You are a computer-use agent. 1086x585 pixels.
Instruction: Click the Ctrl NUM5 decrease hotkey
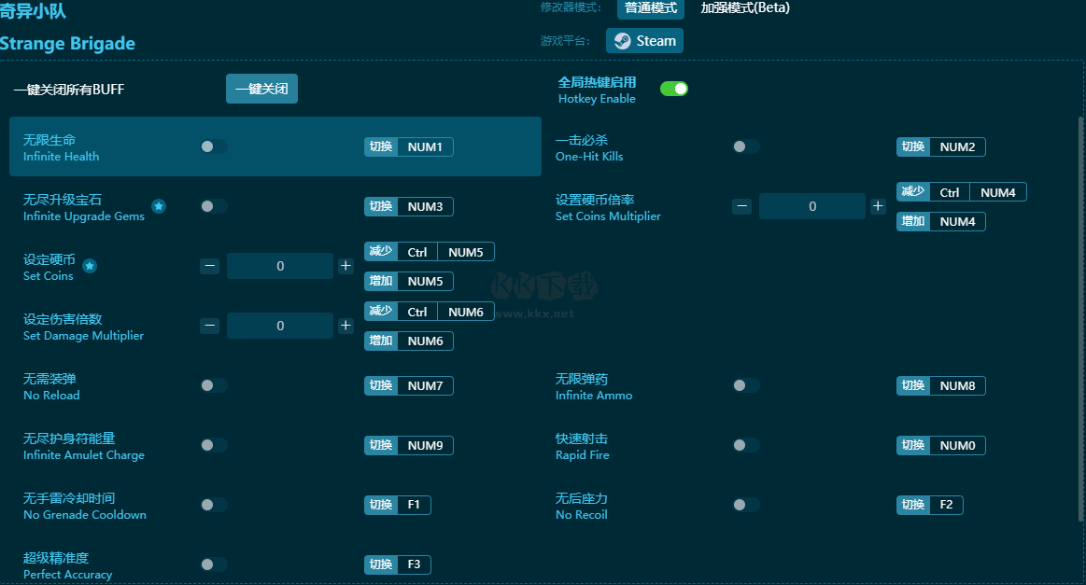(430, 252)
